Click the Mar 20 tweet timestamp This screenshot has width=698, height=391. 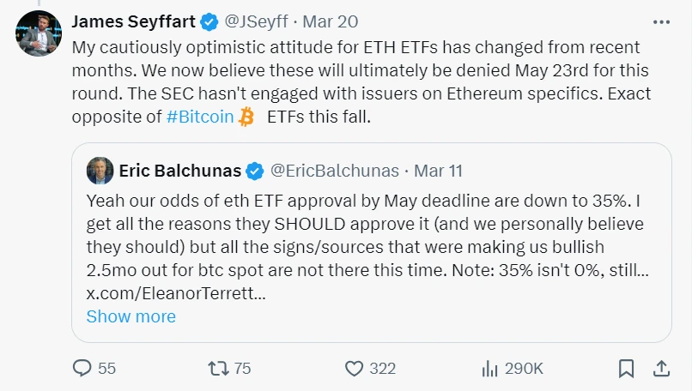pyautogui.click(x=331, y=21)
